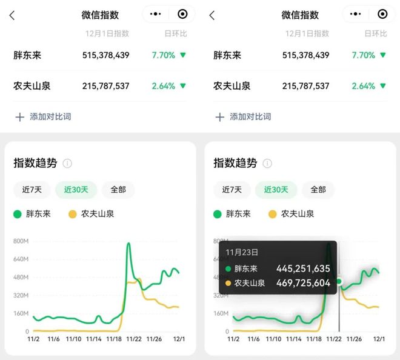The width and height of the screenshot is (400, 360).
Task: Click the info icon beside 指数趋势 in left screen
Action: coord(67,164)
